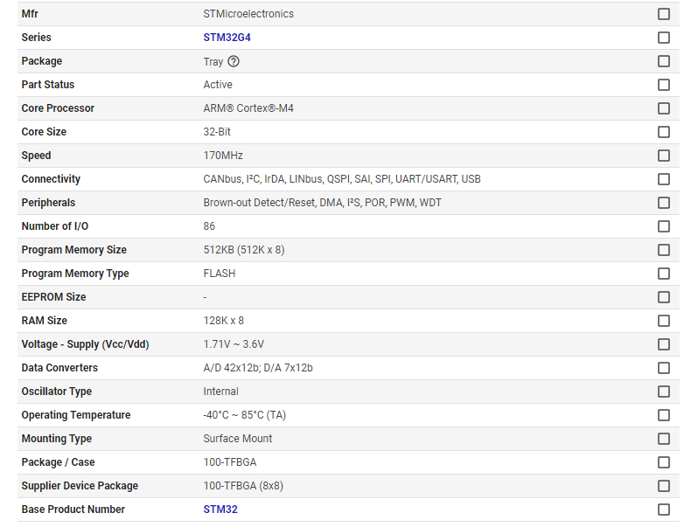Tick the Voltage - Supply row checkbox
Screen dimensions: 691x527
[664, 344]
